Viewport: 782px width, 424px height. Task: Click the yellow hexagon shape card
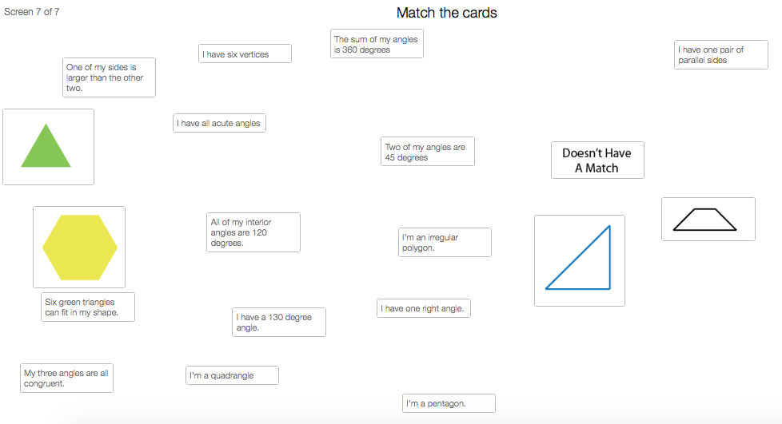coord(79,247)
